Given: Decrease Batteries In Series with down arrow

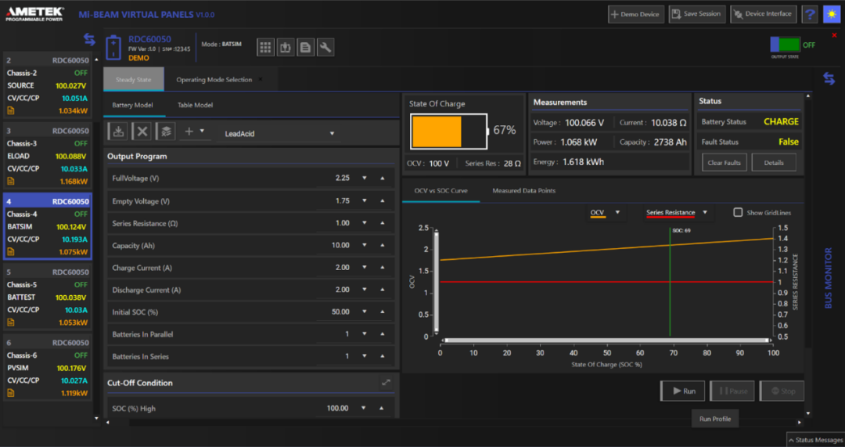Looking at the screenshot, I should pos(365,356).
